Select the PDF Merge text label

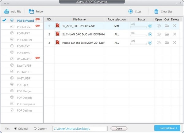24,91
